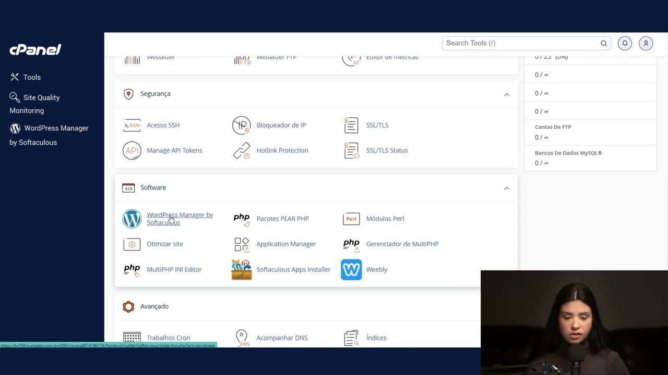
Task: Click the Bloqueador de IP icon
Action: click(242, 125)
